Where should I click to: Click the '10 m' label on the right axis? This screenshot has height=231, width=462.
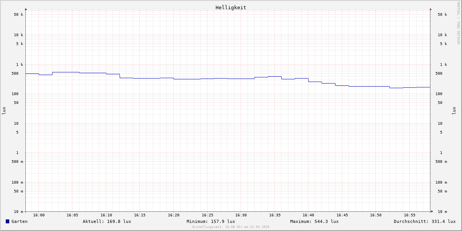(442, 212)
